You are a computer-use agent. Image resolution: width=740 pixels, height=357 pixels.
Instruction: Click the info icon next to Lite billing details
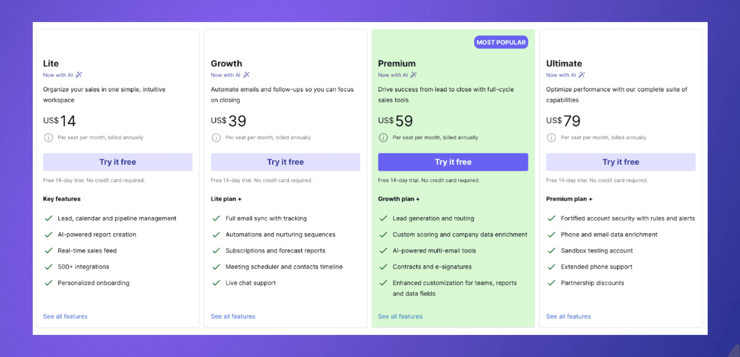click(48, 137)
